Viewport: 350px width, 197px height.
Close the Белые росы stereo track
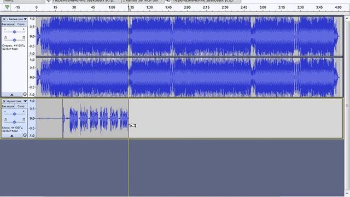pyautogui.click(x=4, y=19)
